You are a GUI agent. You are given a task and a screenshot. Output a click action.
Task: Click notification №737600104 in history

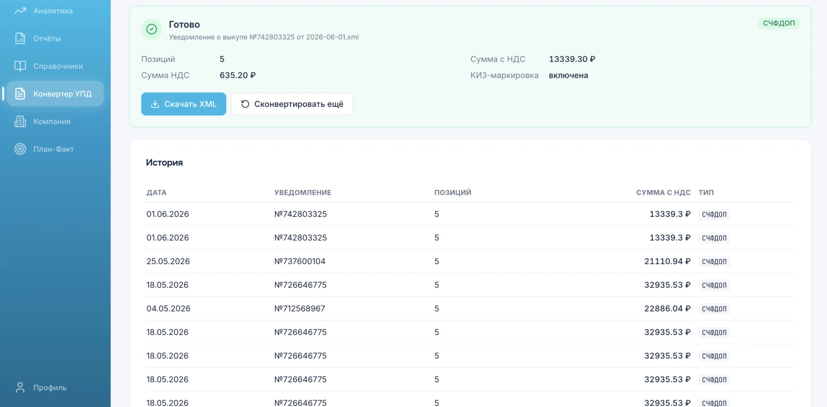(300, 261)
